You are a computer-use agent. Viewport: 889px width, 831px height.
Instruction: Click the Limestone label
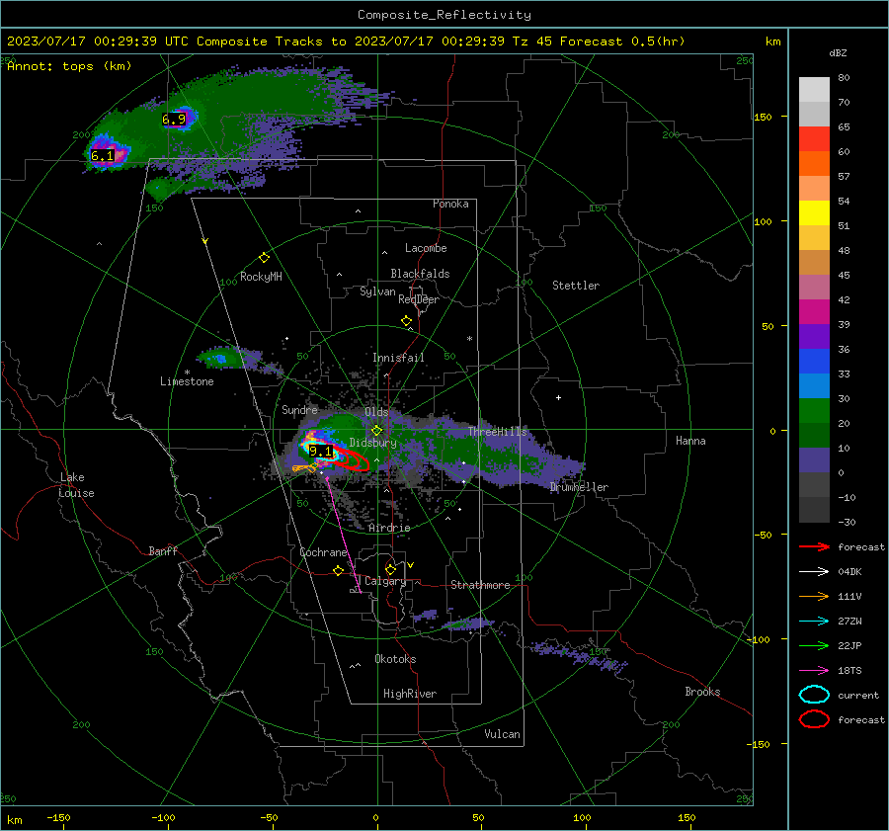(x=187, y=381)
